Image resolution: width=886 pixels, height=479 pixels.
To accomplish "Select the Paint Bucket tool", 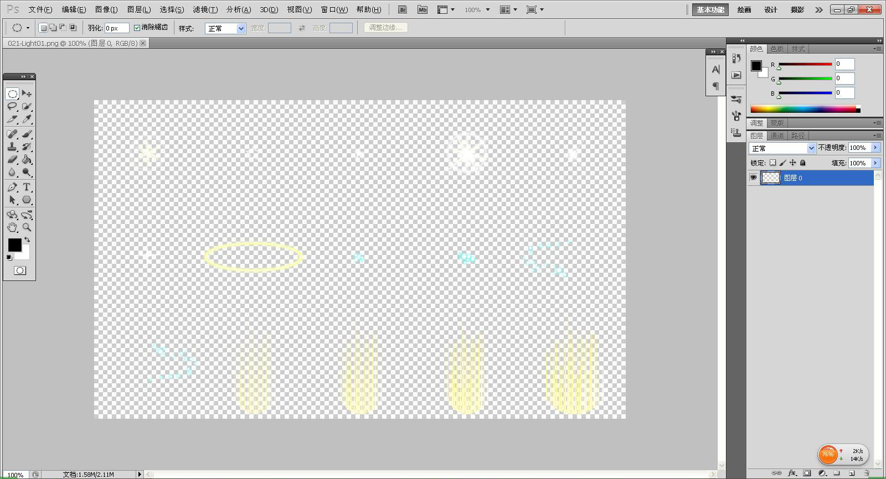I will [x=27, y=159].
